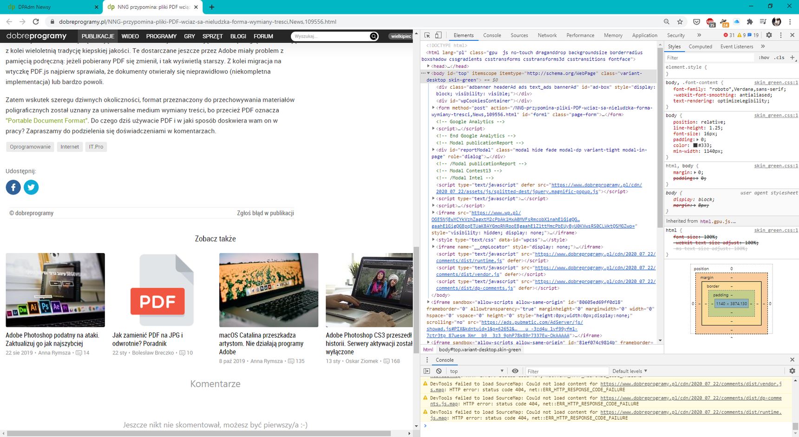Open DevTools customize menu (three dots)
This screenshot has height=437, width=799.
pyautogui.click(x=780, y=35)
